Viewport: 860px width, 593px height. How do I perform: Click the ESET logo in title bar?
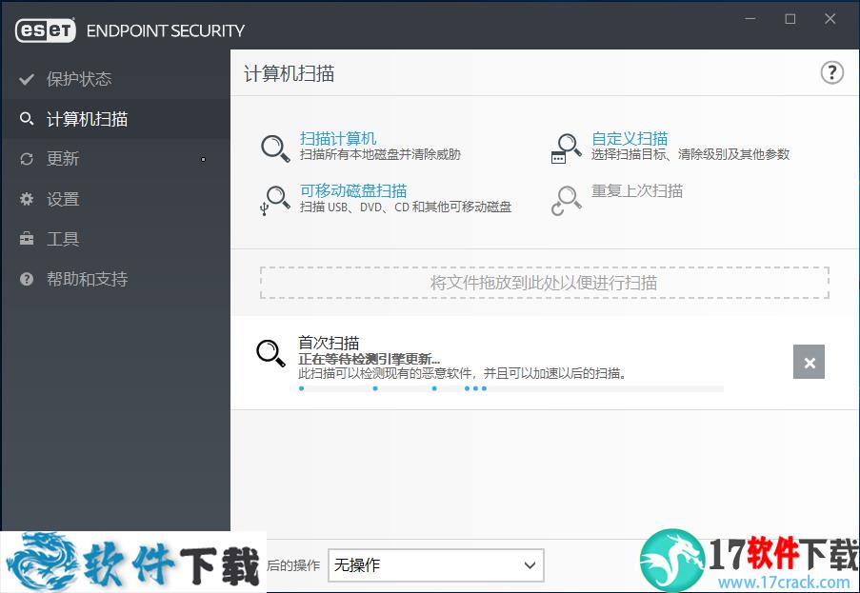tap(45, 30)
